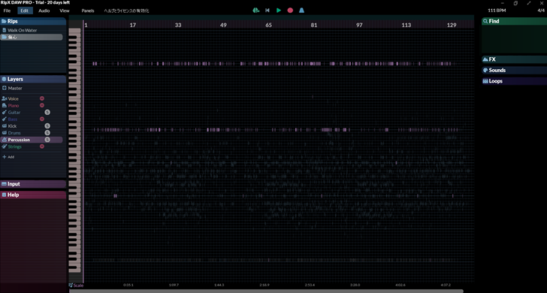Click the red Record button
Screen dimensions: 547x293
(x=290, y=11)
